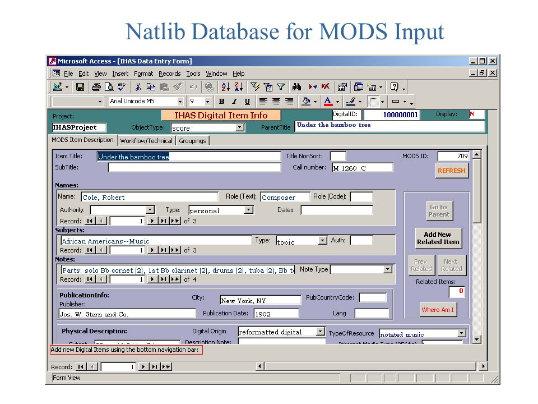Click Filter By Form icon

268,88
